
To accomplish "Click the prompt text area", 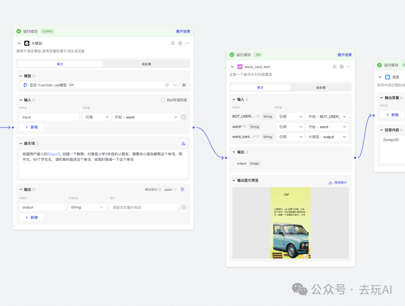I will pyautogui.click(x=103, y=164).
